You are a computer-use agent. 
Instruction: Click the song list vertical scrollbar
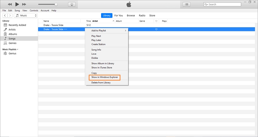tap(256, 80)
